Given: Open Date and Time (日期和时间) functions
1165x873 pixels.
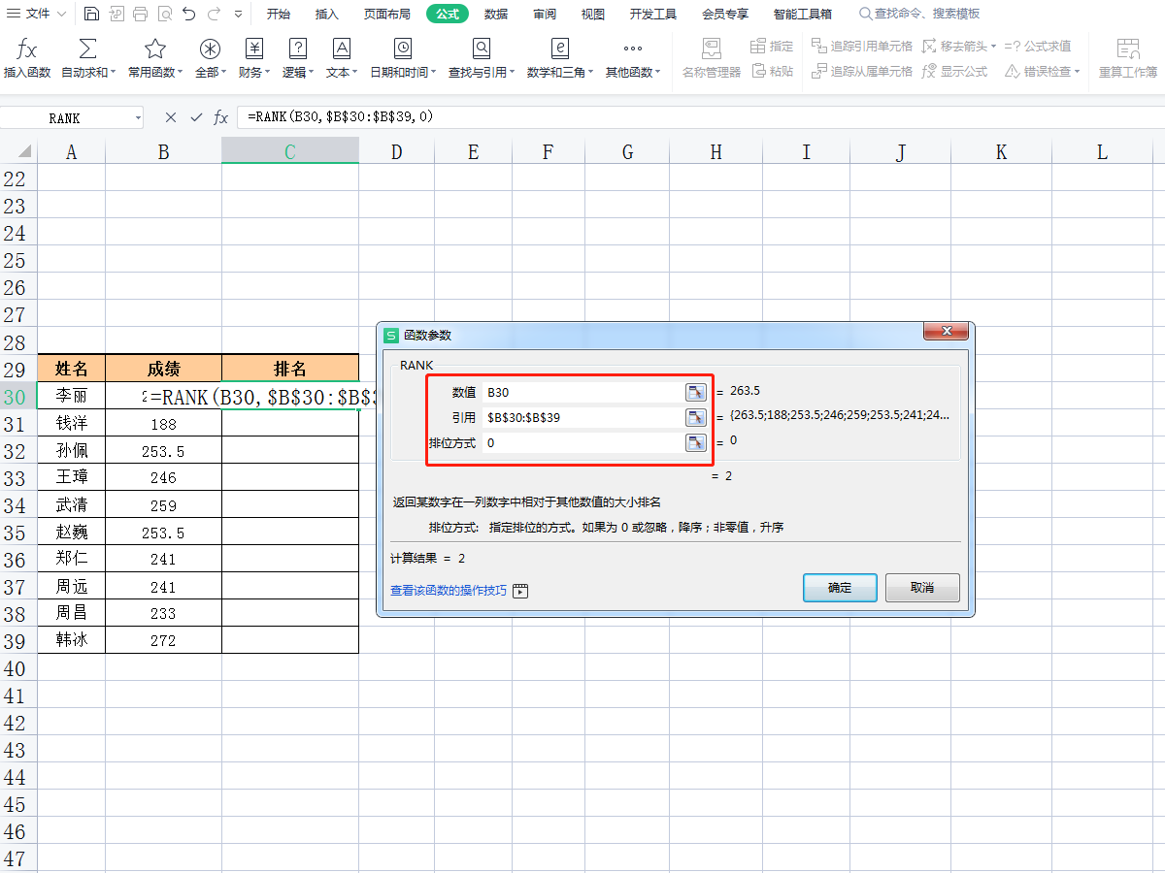Looking at the screenshot, I should 402,50.
